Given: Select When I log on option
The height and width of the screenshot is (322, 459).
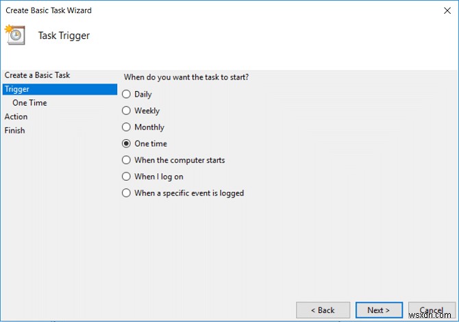Looking at the screenshot, I should 126,177.
